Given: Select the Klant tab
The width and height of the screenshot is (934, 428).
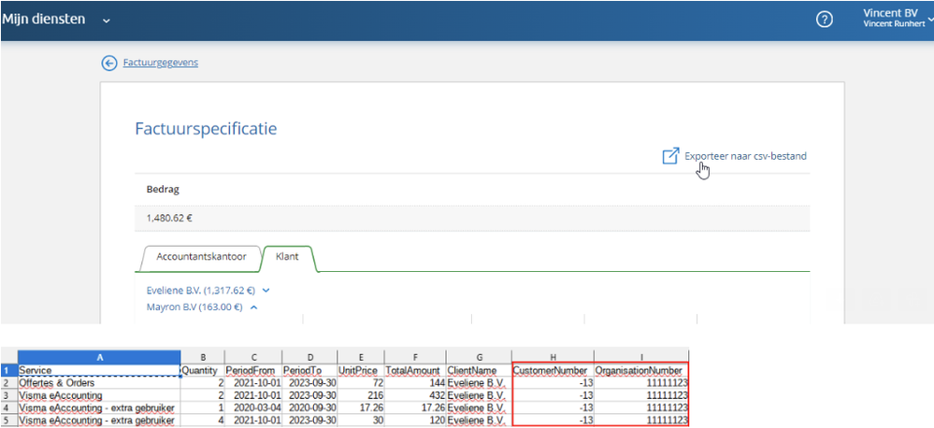Looking at the screenshot, I should point(288,257).
